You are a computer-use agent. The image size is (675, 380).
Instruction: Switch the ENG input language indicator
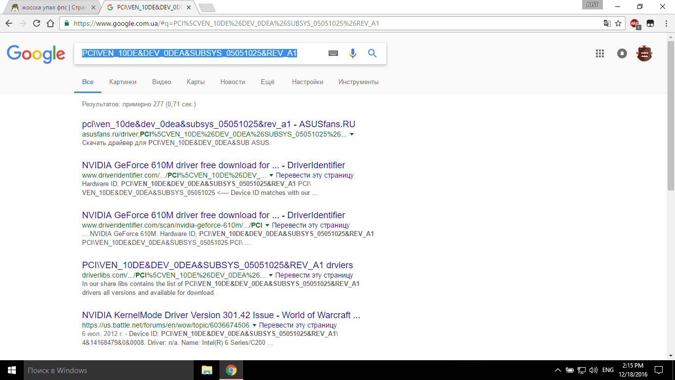(x=608, y=370)
